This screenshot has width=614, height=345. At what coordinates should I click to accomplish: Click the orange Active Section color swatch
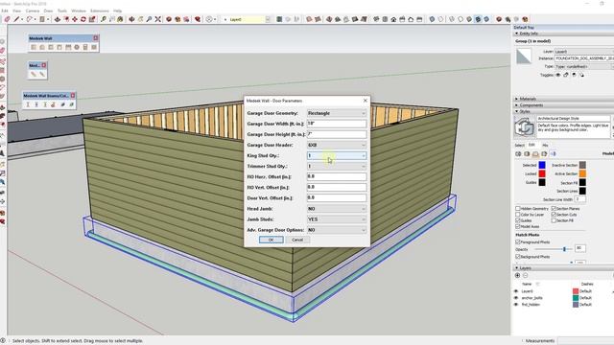(x=582, y=173)
